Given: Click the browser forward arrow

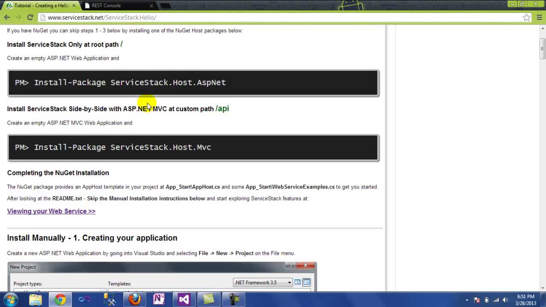Looking at the screenshot, I should [x=18, y=17].
